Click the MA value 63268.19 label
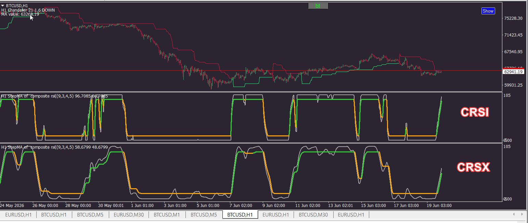The height and width of the screenshot is (223, 528). pos(20,14)
